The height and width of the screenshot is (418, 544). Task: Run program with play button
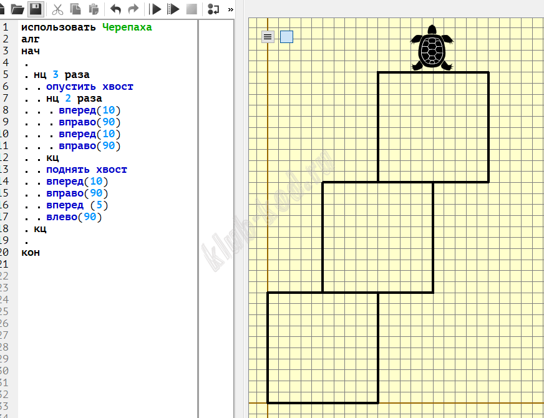pyautogui.click(x=155, y=9)
